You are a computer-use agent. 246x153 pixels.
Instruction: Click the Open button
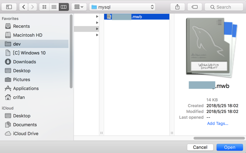[230, 147]
